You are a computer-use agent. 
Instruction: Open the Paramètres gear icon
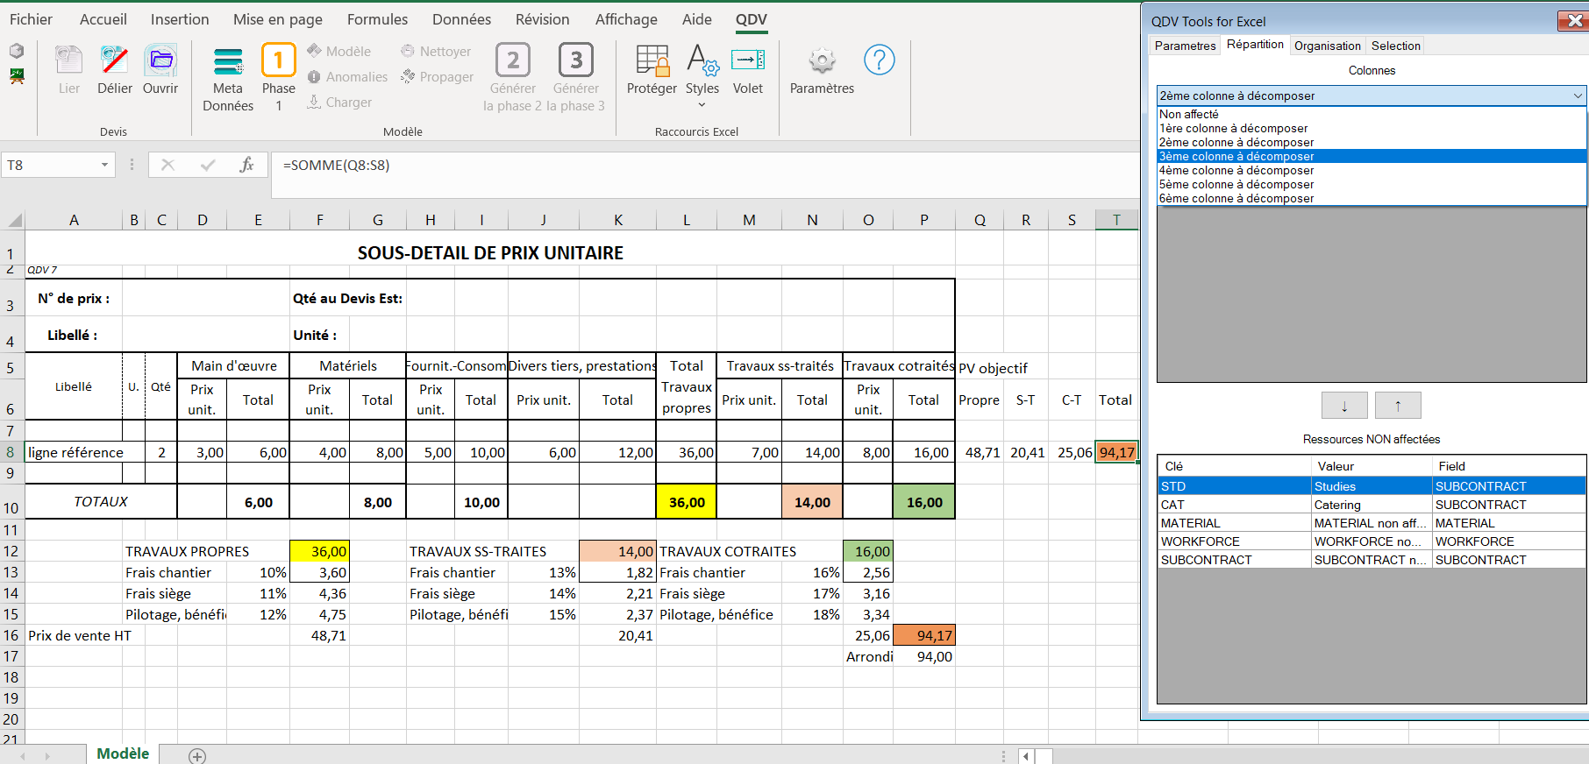coord(822,61)
